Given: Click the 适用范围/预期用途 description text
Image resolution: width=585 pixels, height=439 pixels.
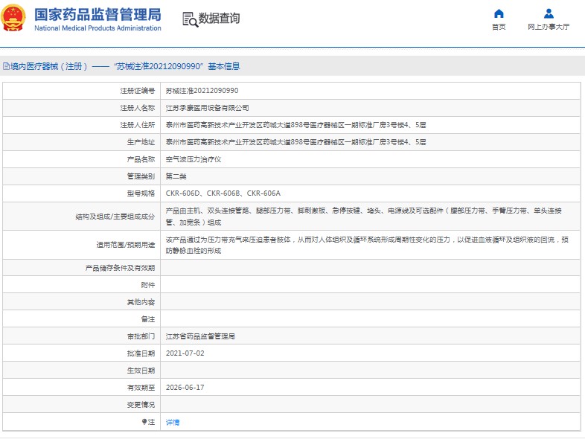Looking at the screenshot, I should point(367,245).
